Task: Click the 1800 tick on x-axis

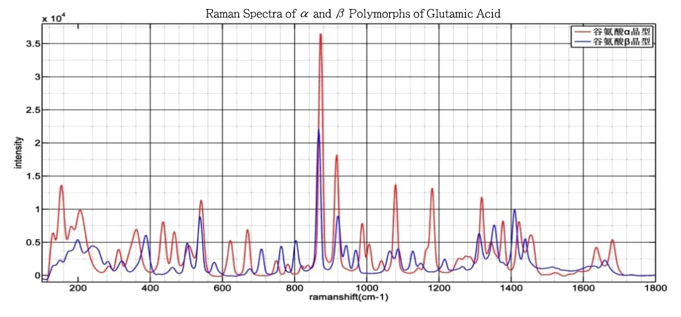Action: click(x=654, y=287)
